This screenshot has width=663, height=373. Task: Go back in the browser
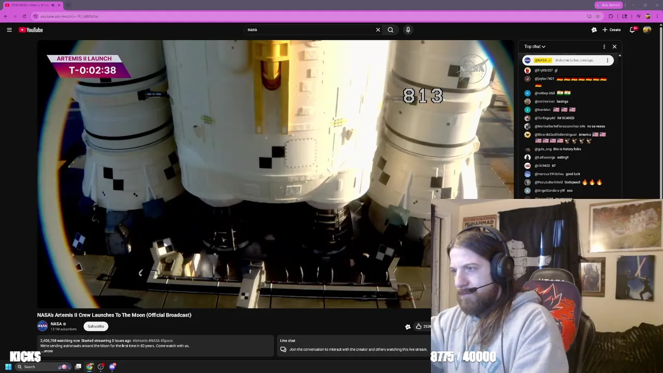(6, 16)
